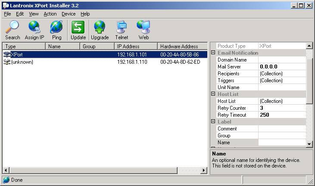
Task: Open the Host List (Collection) value
Action: [282, 101]
